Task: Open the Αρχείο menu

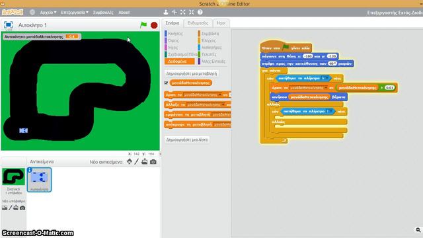Action: tap(48, 13)
